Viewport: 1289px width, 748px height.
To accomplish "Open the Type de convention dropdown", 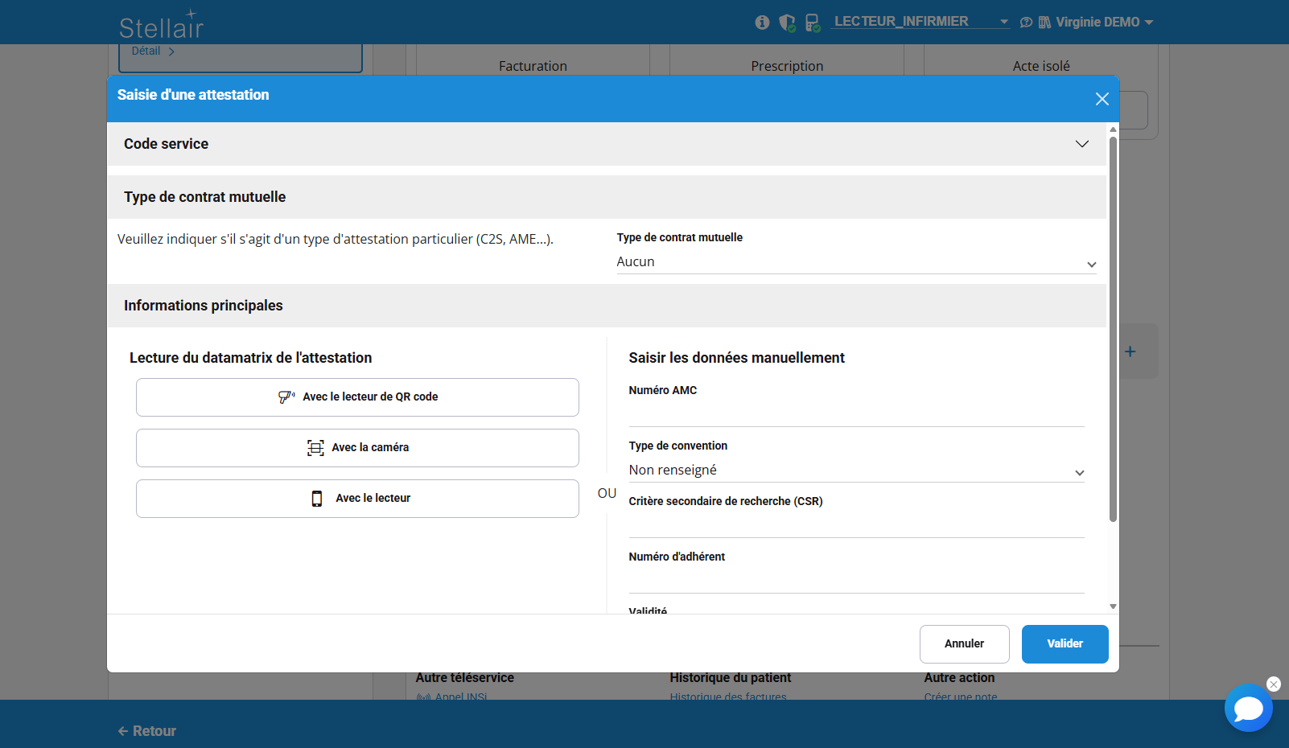I will coord(857,471).
